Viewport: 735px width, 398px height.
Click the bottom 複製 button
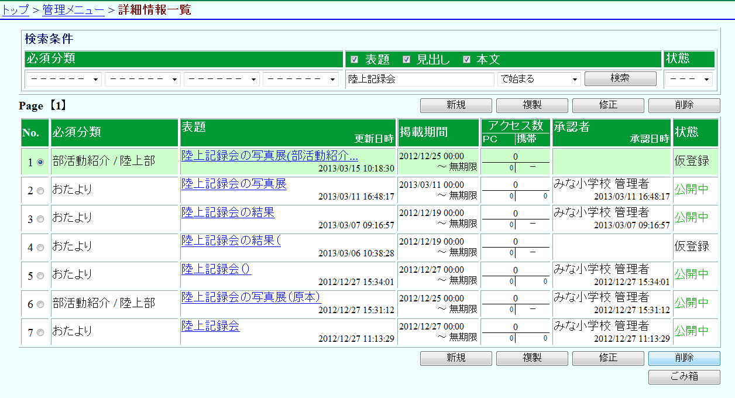(x=532, y=358)
